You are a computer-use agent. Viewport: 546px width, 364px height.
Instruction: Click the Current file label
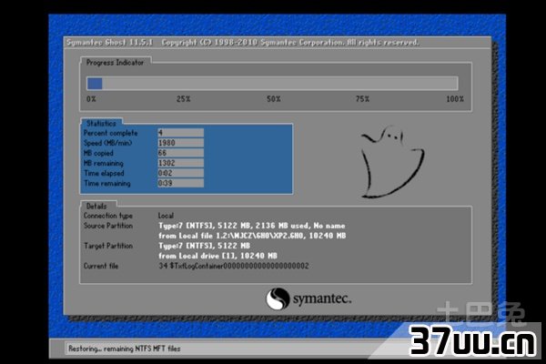tap(101, 266)
